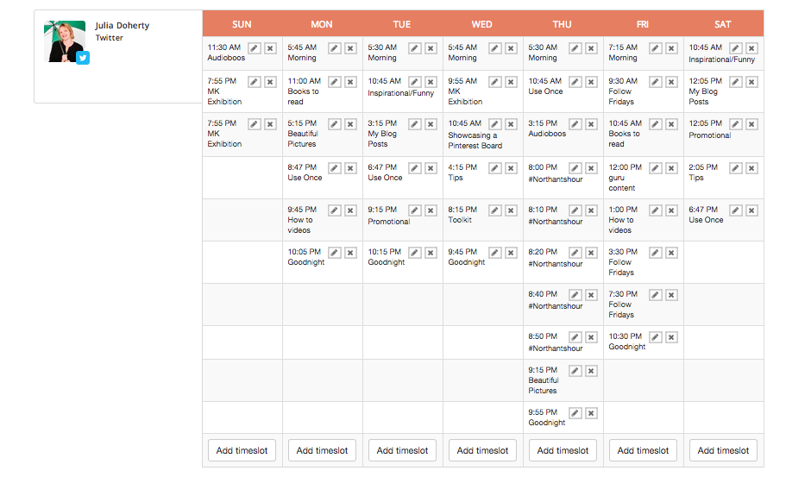Edit Thursday 5:30 AM Morning slot

tap(575, 48)
